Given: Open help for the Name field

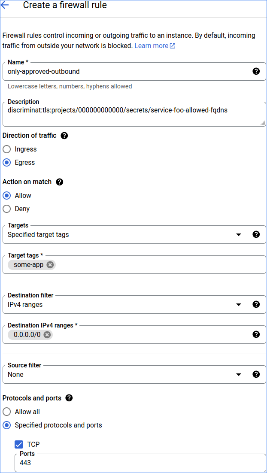Looking at the screenshot, I should pos(256,71).
